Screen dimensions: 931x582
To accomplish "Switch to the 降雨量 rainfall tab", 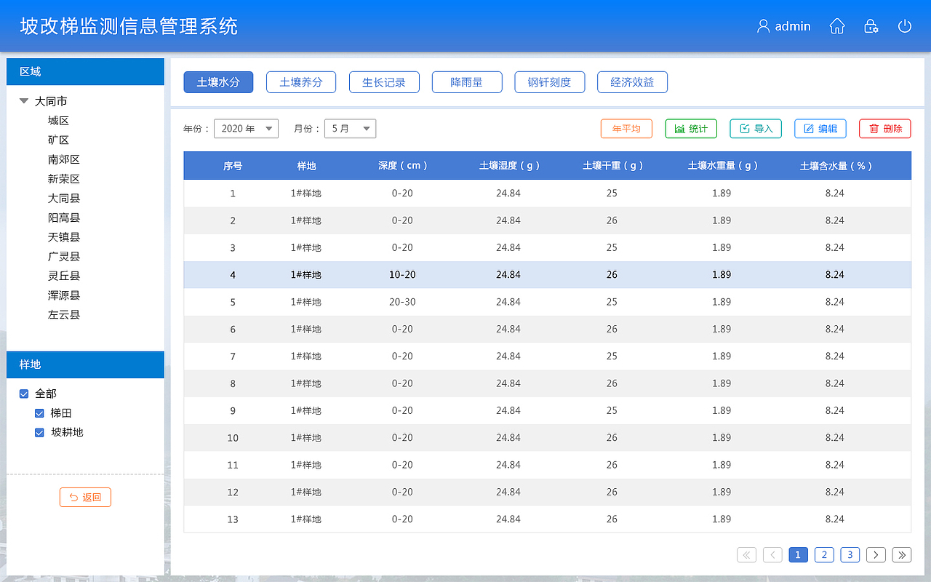I will point(467,81).
